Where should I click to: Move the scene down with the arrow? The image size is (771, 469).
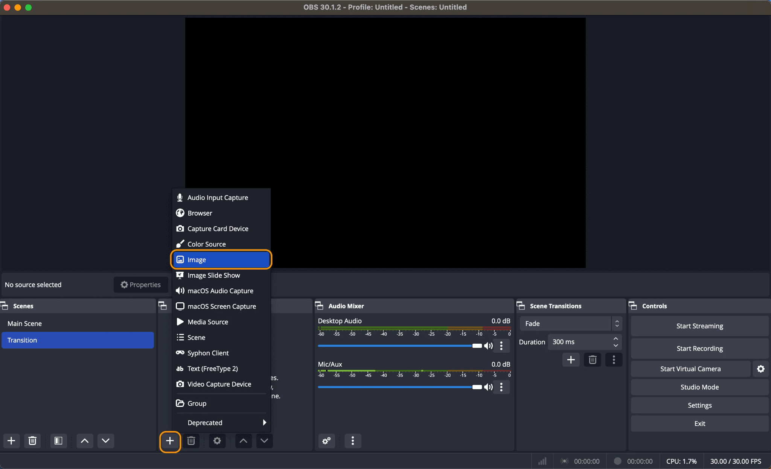click(x=106, y=441)
